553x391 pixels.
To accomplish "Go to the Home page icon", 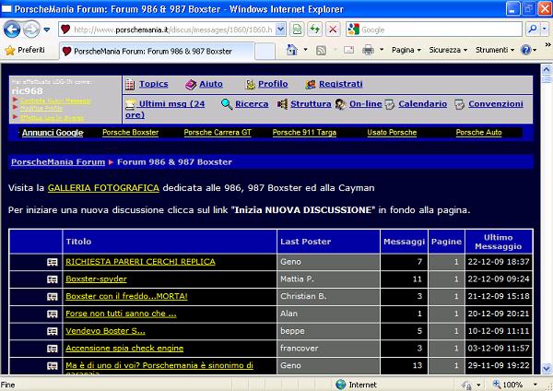I will (291, 50).
